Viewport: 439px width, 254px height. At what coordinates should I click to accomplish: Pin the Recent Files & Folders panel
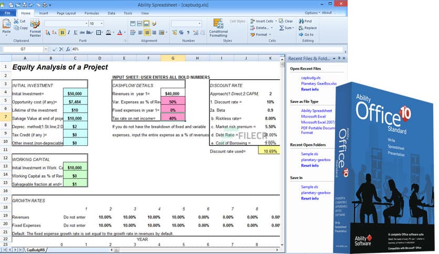[x=339, y=58]
